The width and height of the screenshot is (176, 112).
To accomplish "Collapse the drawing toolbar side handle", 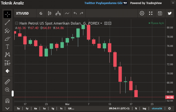I will (x=13, y=94).
